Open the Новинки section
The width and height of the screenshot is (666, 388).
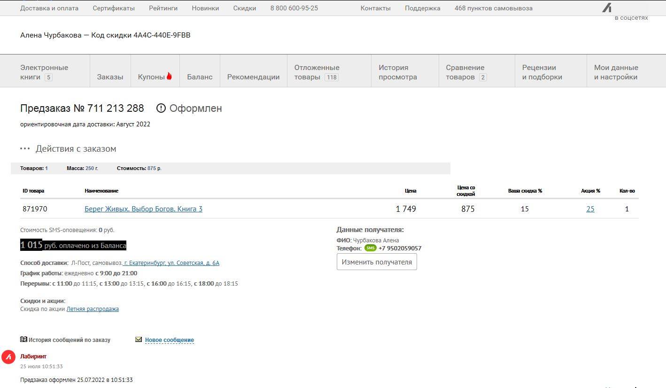pyautogui.click(x=205, y=8)
